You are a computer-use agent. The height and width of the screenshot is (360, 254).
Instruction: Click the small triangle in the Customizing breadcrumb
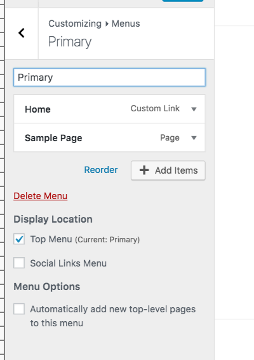107,24
